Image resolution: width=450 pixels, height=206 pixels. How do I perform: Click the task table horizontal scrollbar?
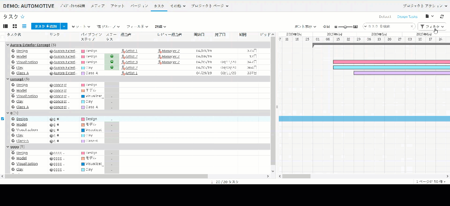(106, 176)
